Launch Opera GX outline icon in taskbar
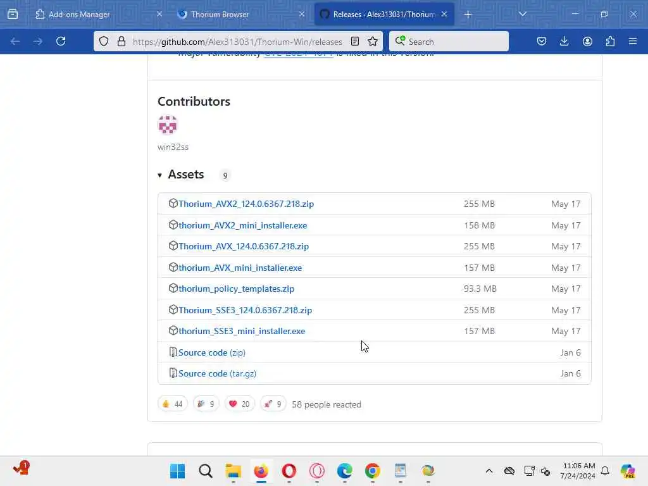The height and width of the screenshot is (486, 648). click(316, 471)
